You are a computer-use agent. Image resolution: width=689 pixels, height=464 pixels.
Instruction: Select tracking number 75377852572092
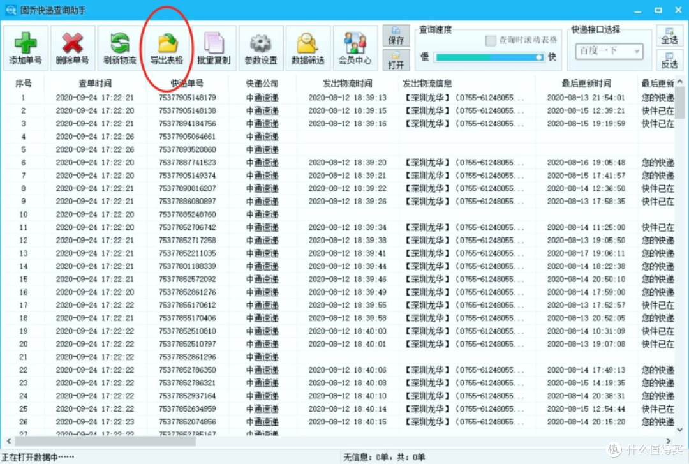pyautogui.click(x=188, y=280)
